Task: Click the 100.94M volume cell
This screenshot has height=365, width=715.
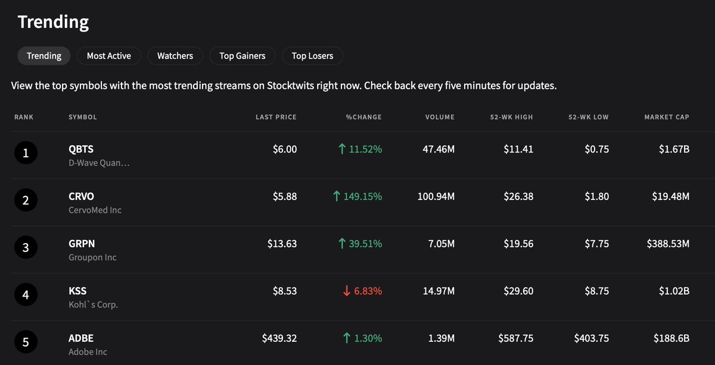Action: tap(436, 196)
